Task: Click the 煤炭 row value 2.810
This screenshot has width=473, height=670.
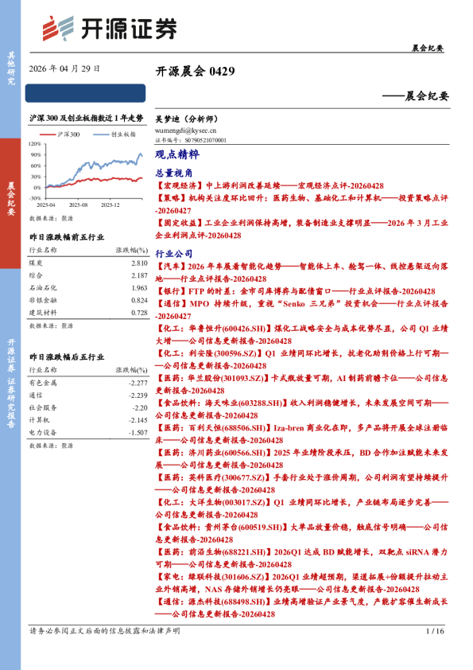Action: coord(139,263)
